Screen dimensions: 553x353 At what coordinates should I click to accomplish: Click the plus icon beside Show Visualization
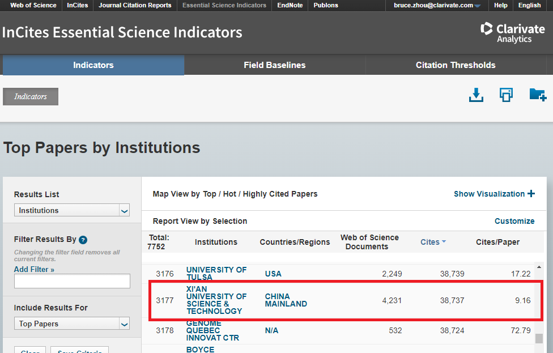coord(531,194)
